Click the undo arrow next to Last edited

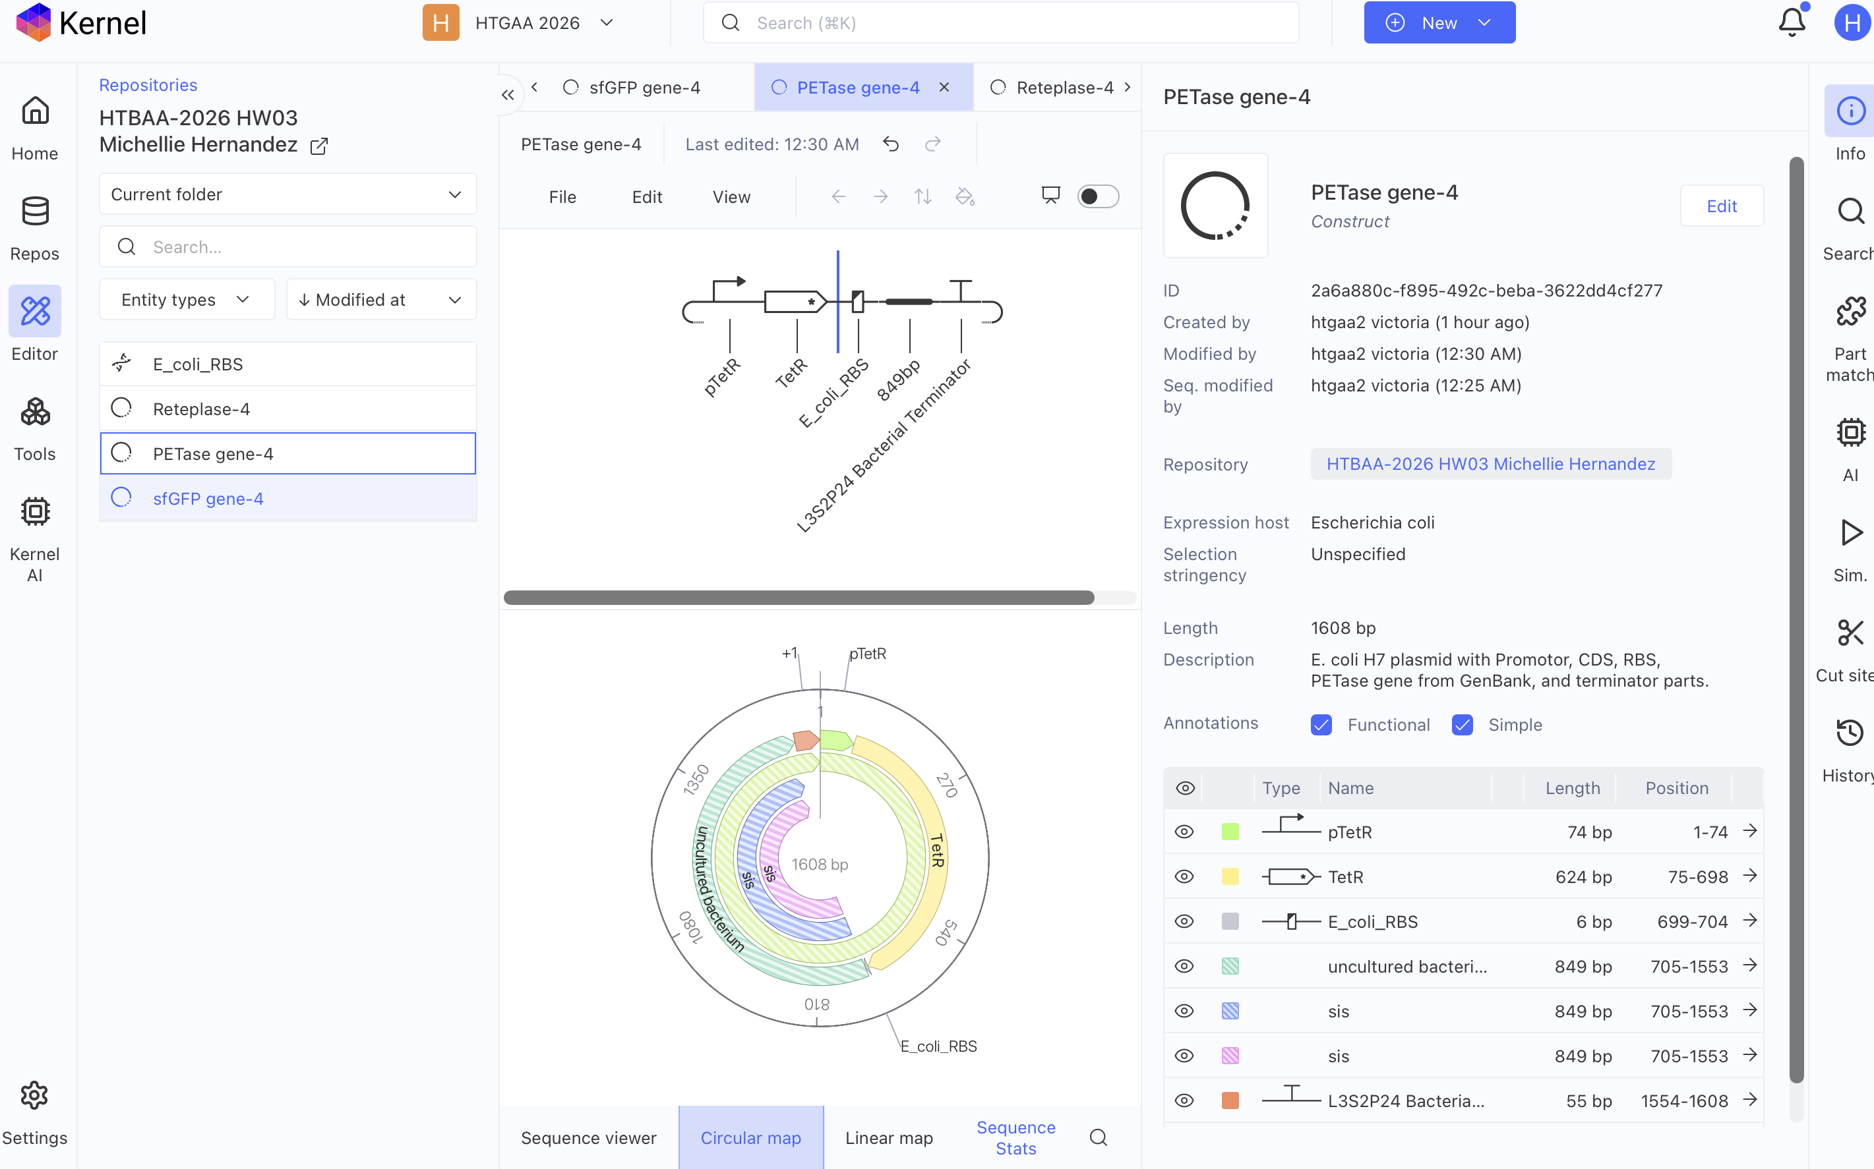point(891,144)
